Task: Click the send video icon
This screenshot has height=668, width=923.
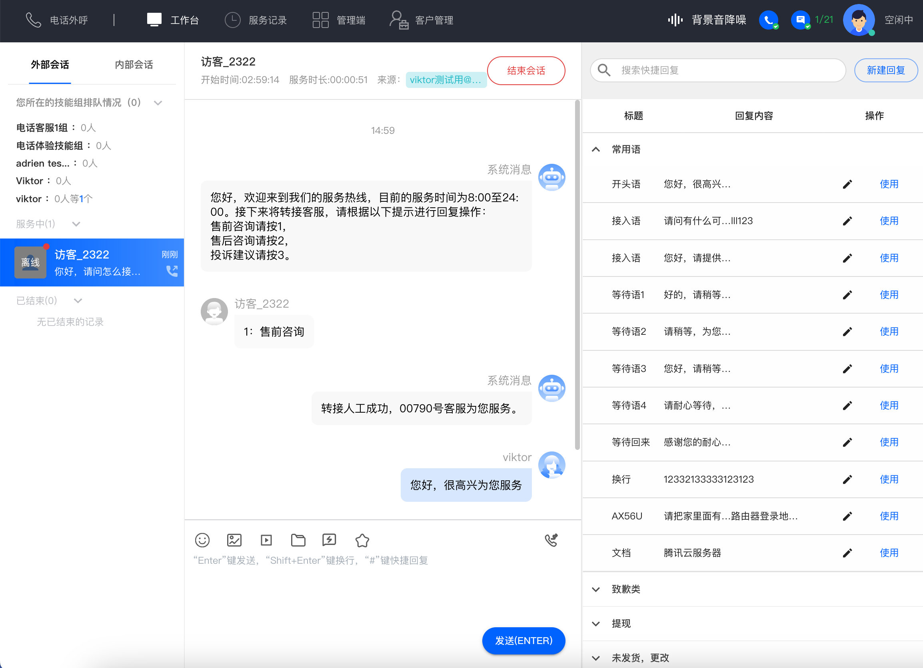Action: [266, 540]
